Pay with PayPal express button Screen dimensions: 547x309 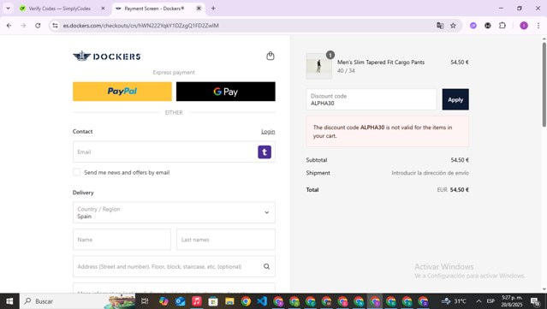(x=122, y=92)
